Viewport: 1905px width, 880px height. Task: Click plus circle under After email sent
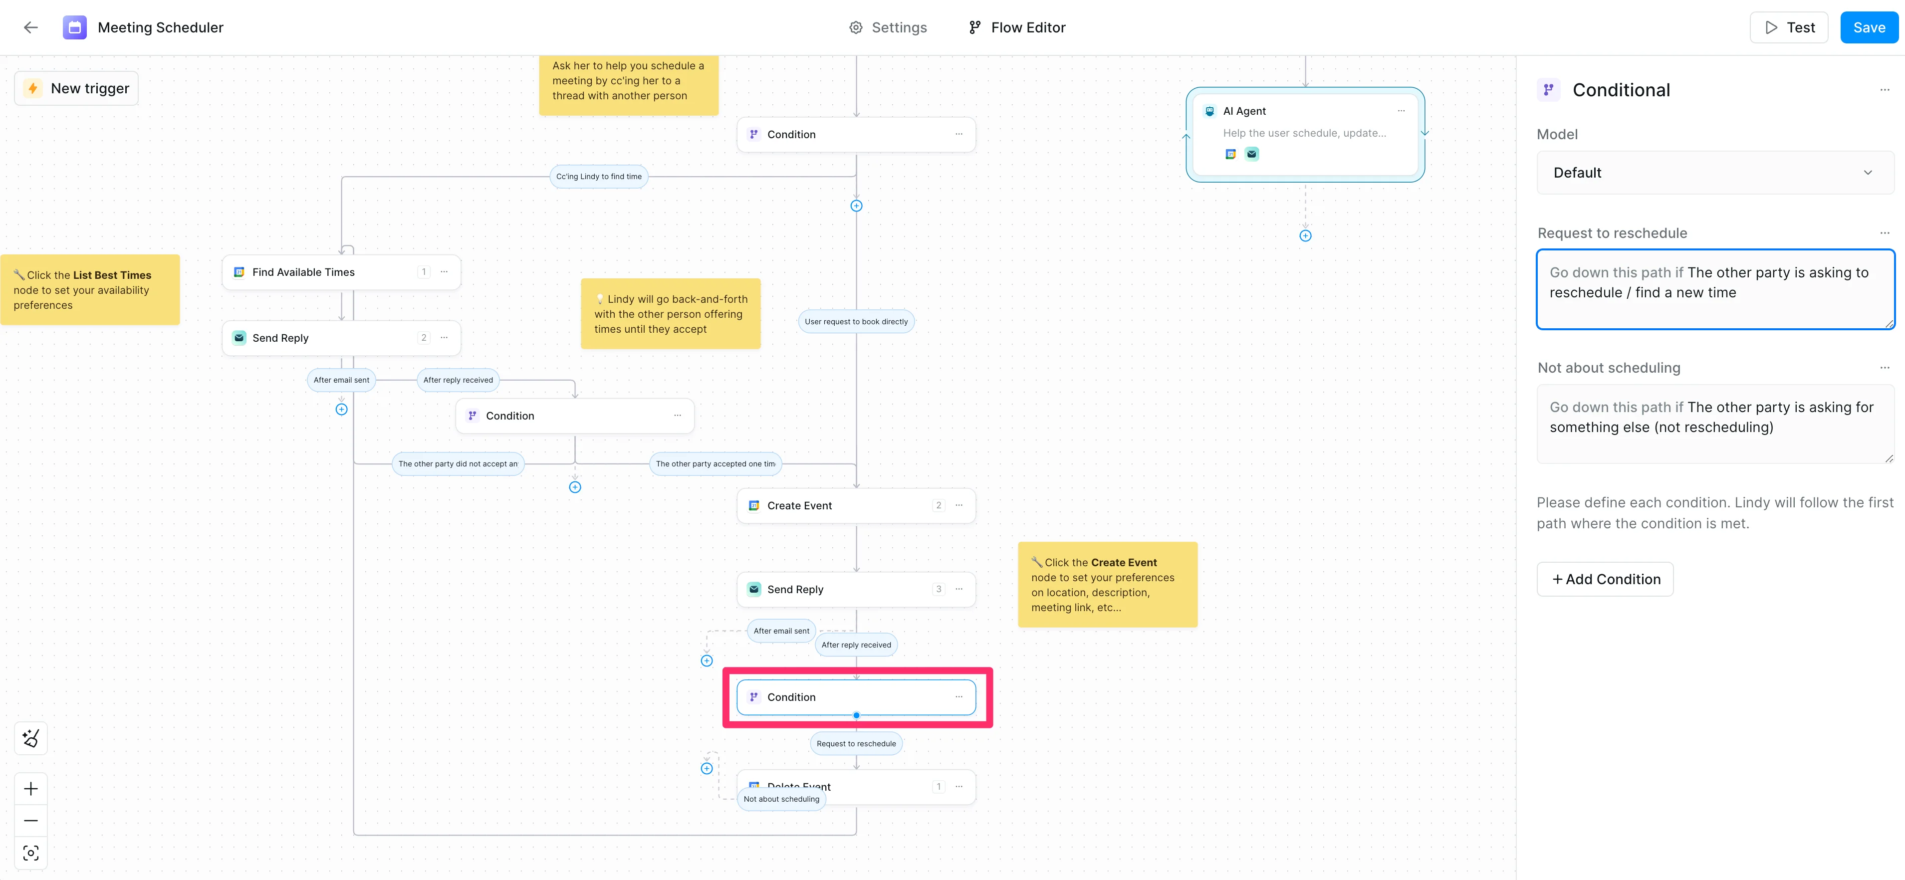342,409
